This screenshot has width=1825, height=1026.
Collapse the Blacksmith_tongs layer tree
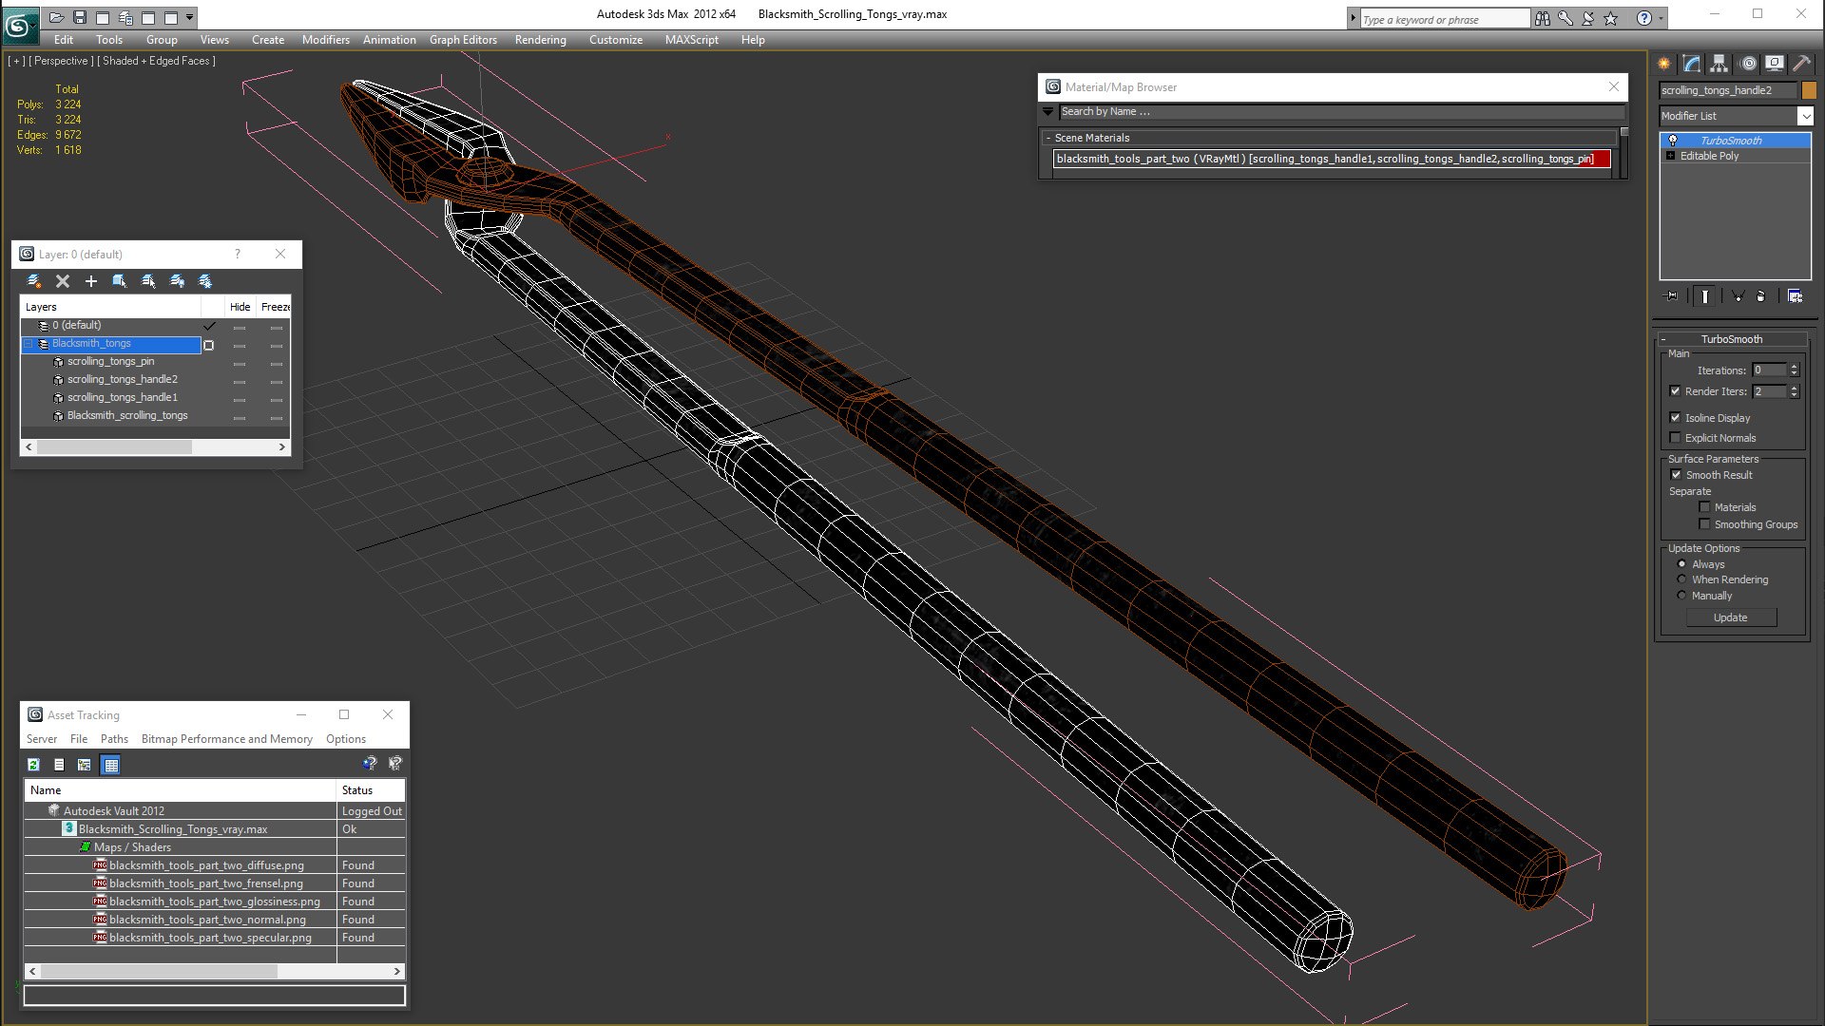tap(29, 344)
